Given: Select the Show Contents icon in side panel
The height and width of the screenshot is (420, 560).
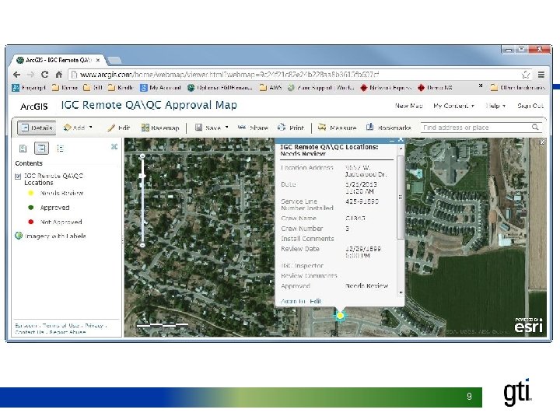Looking at the screenshot, I should 41,148.
